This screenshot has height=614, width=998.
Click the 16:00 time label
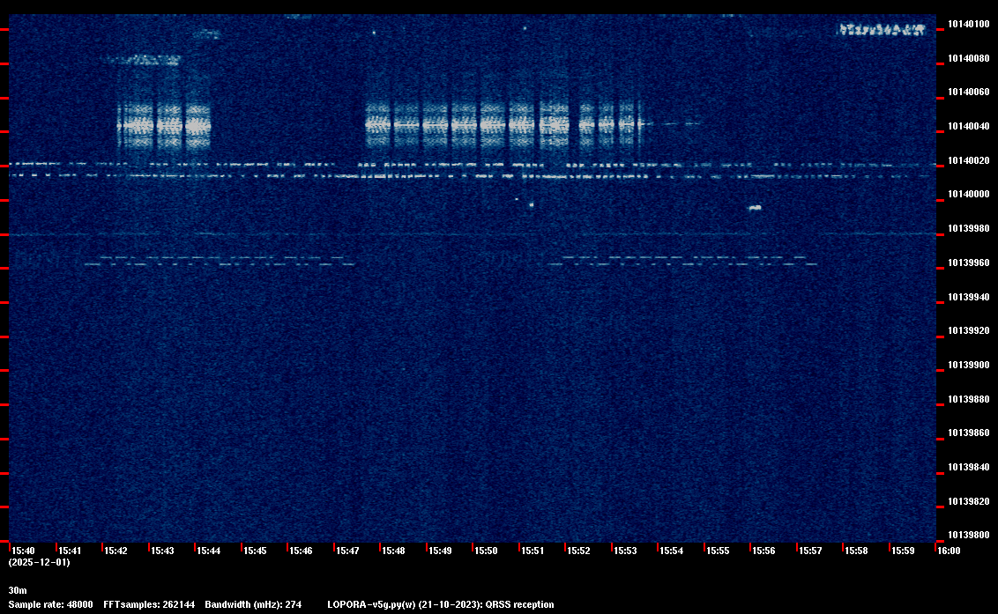click(x=949, y=551)
